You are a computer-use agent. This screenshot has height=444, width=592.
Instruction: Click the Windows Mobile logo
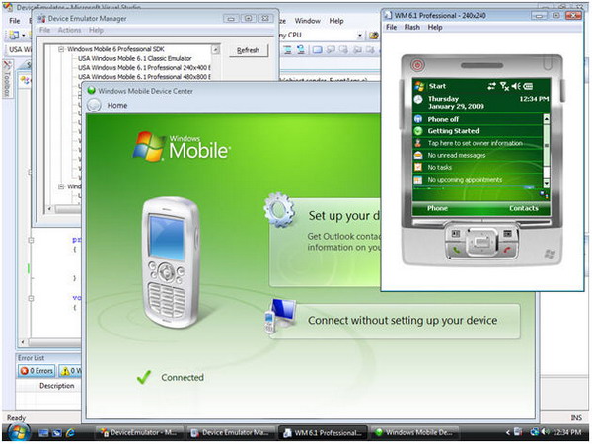[x=182, y=147]
